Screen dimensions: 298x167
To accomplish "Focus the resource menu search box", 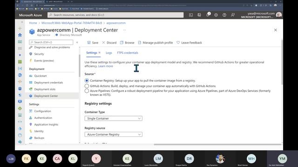I will [x=51, y=42].
